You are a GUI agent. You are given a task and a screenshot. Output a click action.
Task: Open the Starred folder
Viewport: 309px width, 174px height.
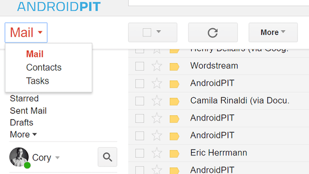pos(24,99)
